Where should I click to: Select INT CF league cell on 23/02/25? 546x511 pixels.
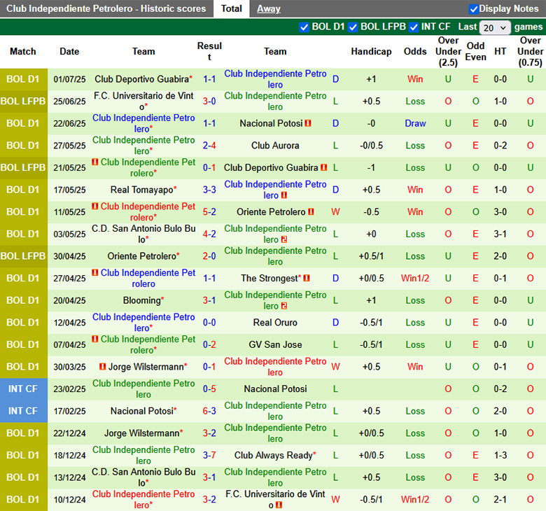point(24,388)
